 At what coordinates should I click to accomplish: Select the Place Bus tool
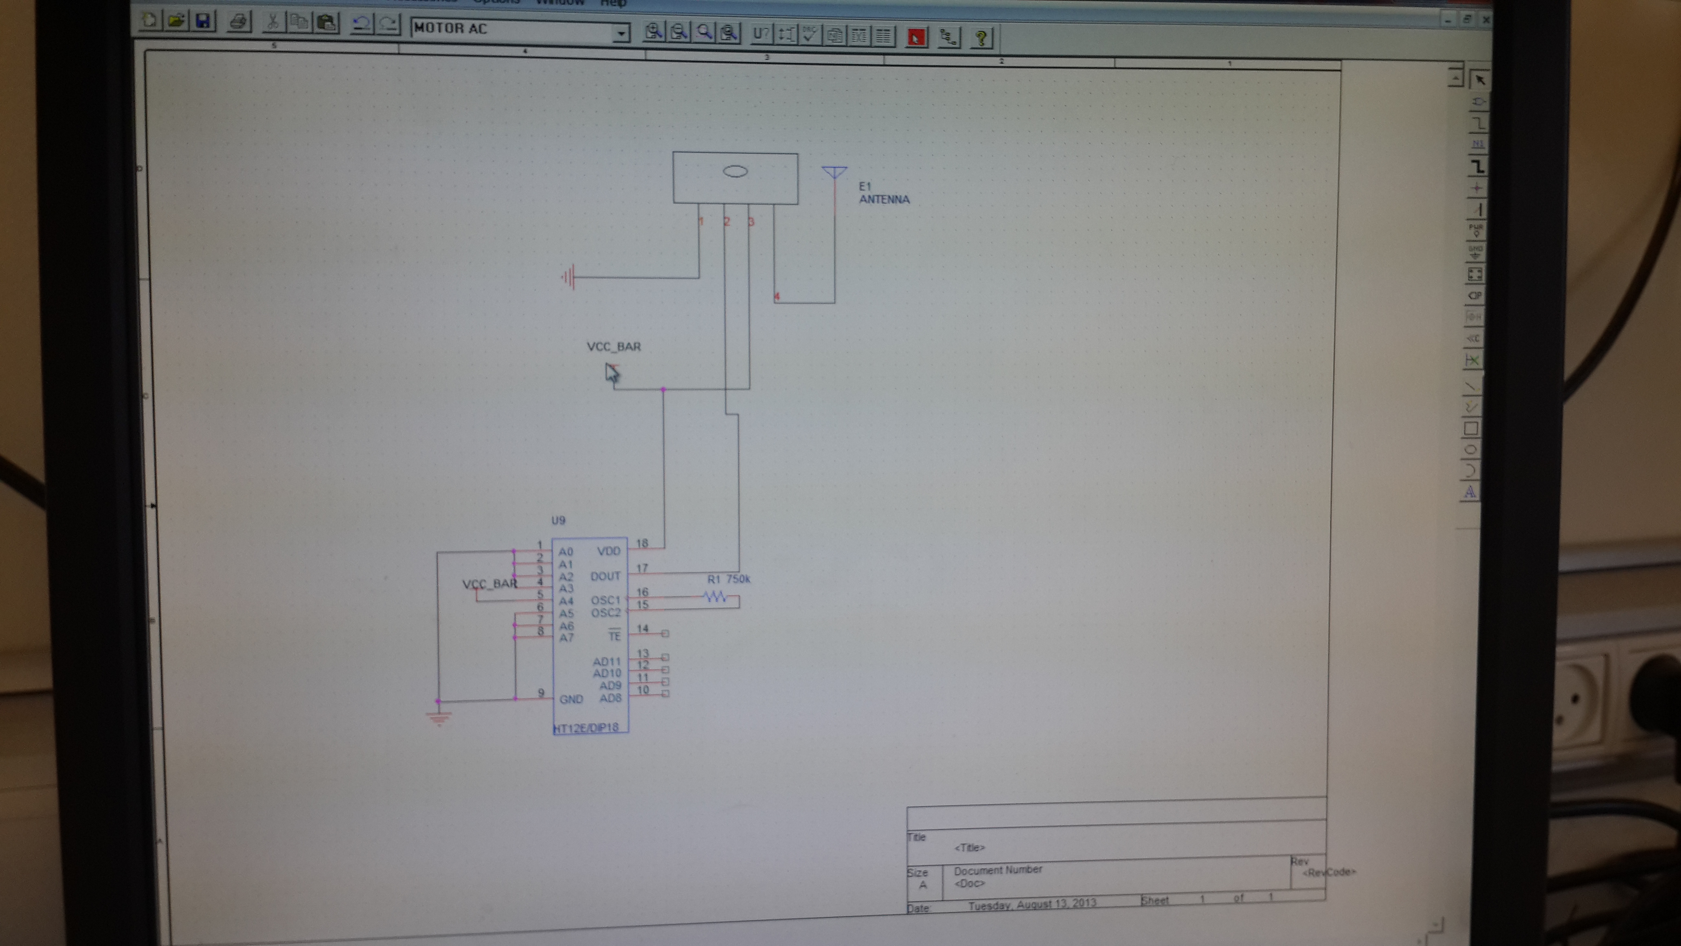tap(1477, 166)
